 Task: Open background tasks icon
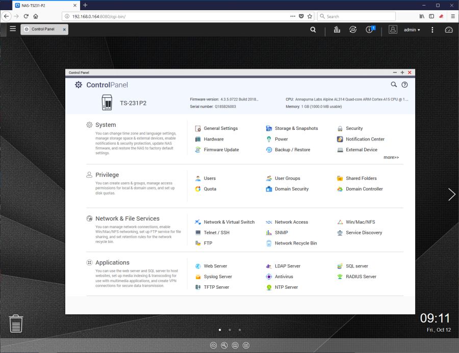tap(337, 30)
